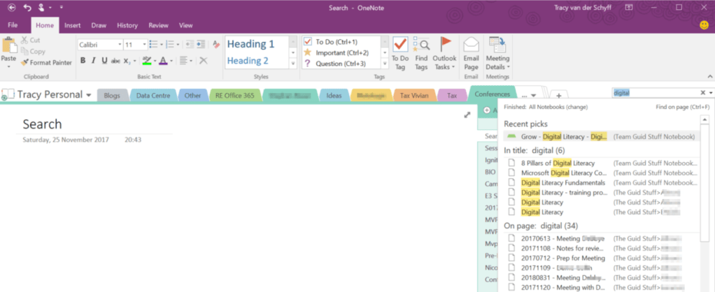Open recent pick Grow - Digital Literacy
The image size is (715, 292).
(x=602, y=137)
